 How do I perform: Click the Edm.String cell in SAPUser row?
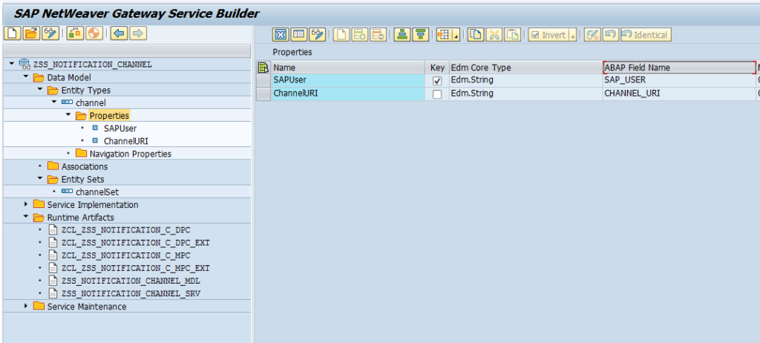pos(526,80)
